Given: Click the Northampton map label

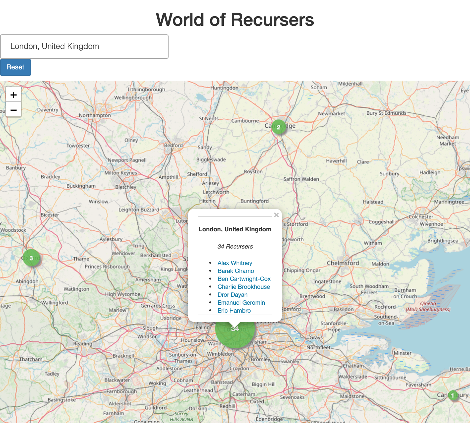Looking at the screenshot, I should [95, 115].
